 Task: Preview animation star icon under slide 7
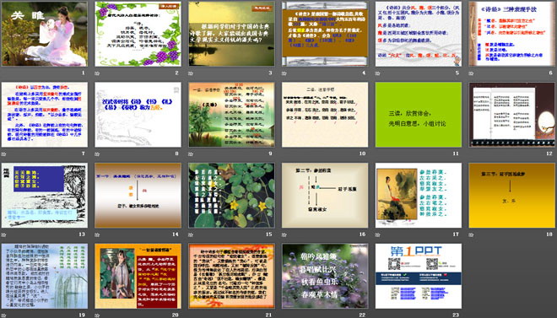pos(3,154)
